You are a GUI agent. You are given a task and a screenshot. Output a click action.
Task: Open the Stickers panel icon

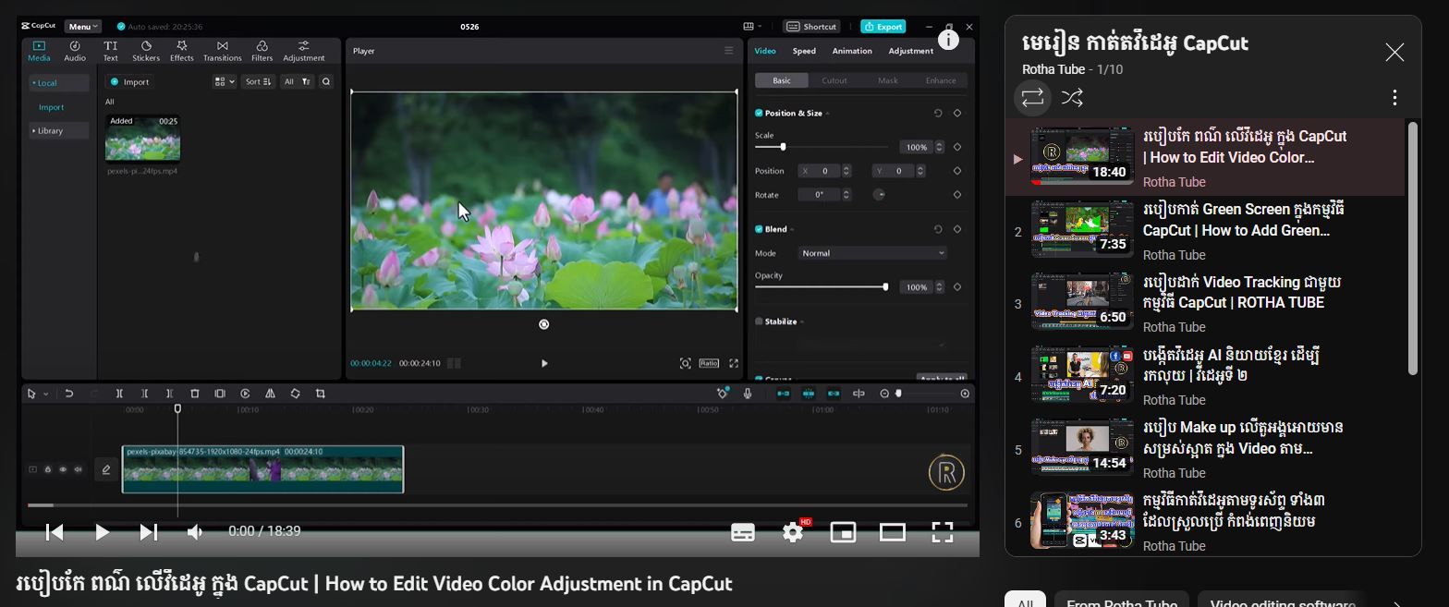click(146, 51)
